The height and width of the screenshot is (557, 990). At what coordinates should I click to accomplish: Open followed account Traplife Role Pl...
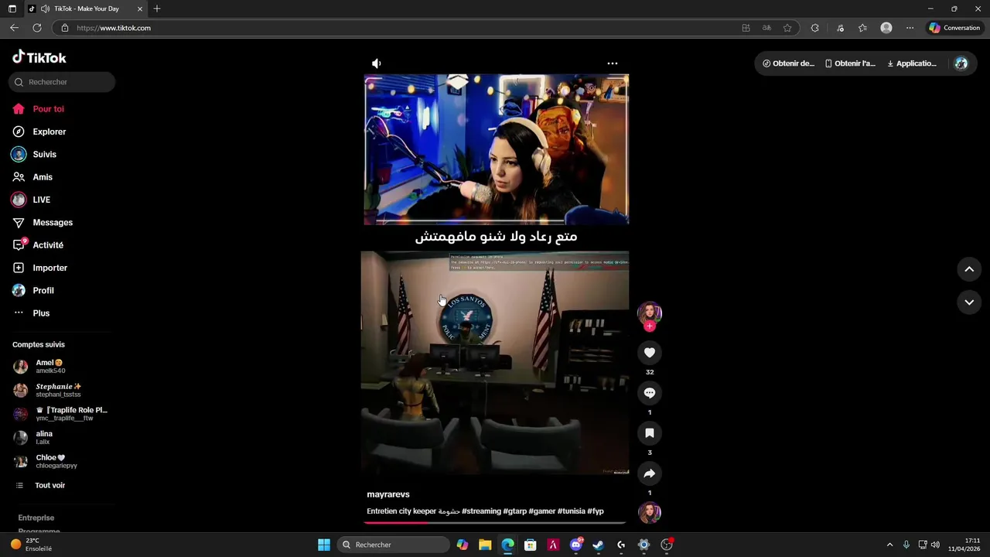62,414
